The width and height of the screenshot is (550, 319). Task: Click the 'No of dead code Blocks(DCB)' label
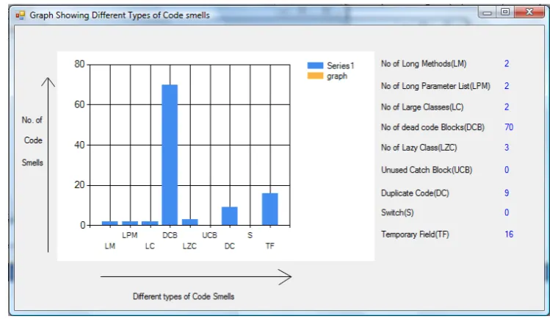(x=433, y=127)
